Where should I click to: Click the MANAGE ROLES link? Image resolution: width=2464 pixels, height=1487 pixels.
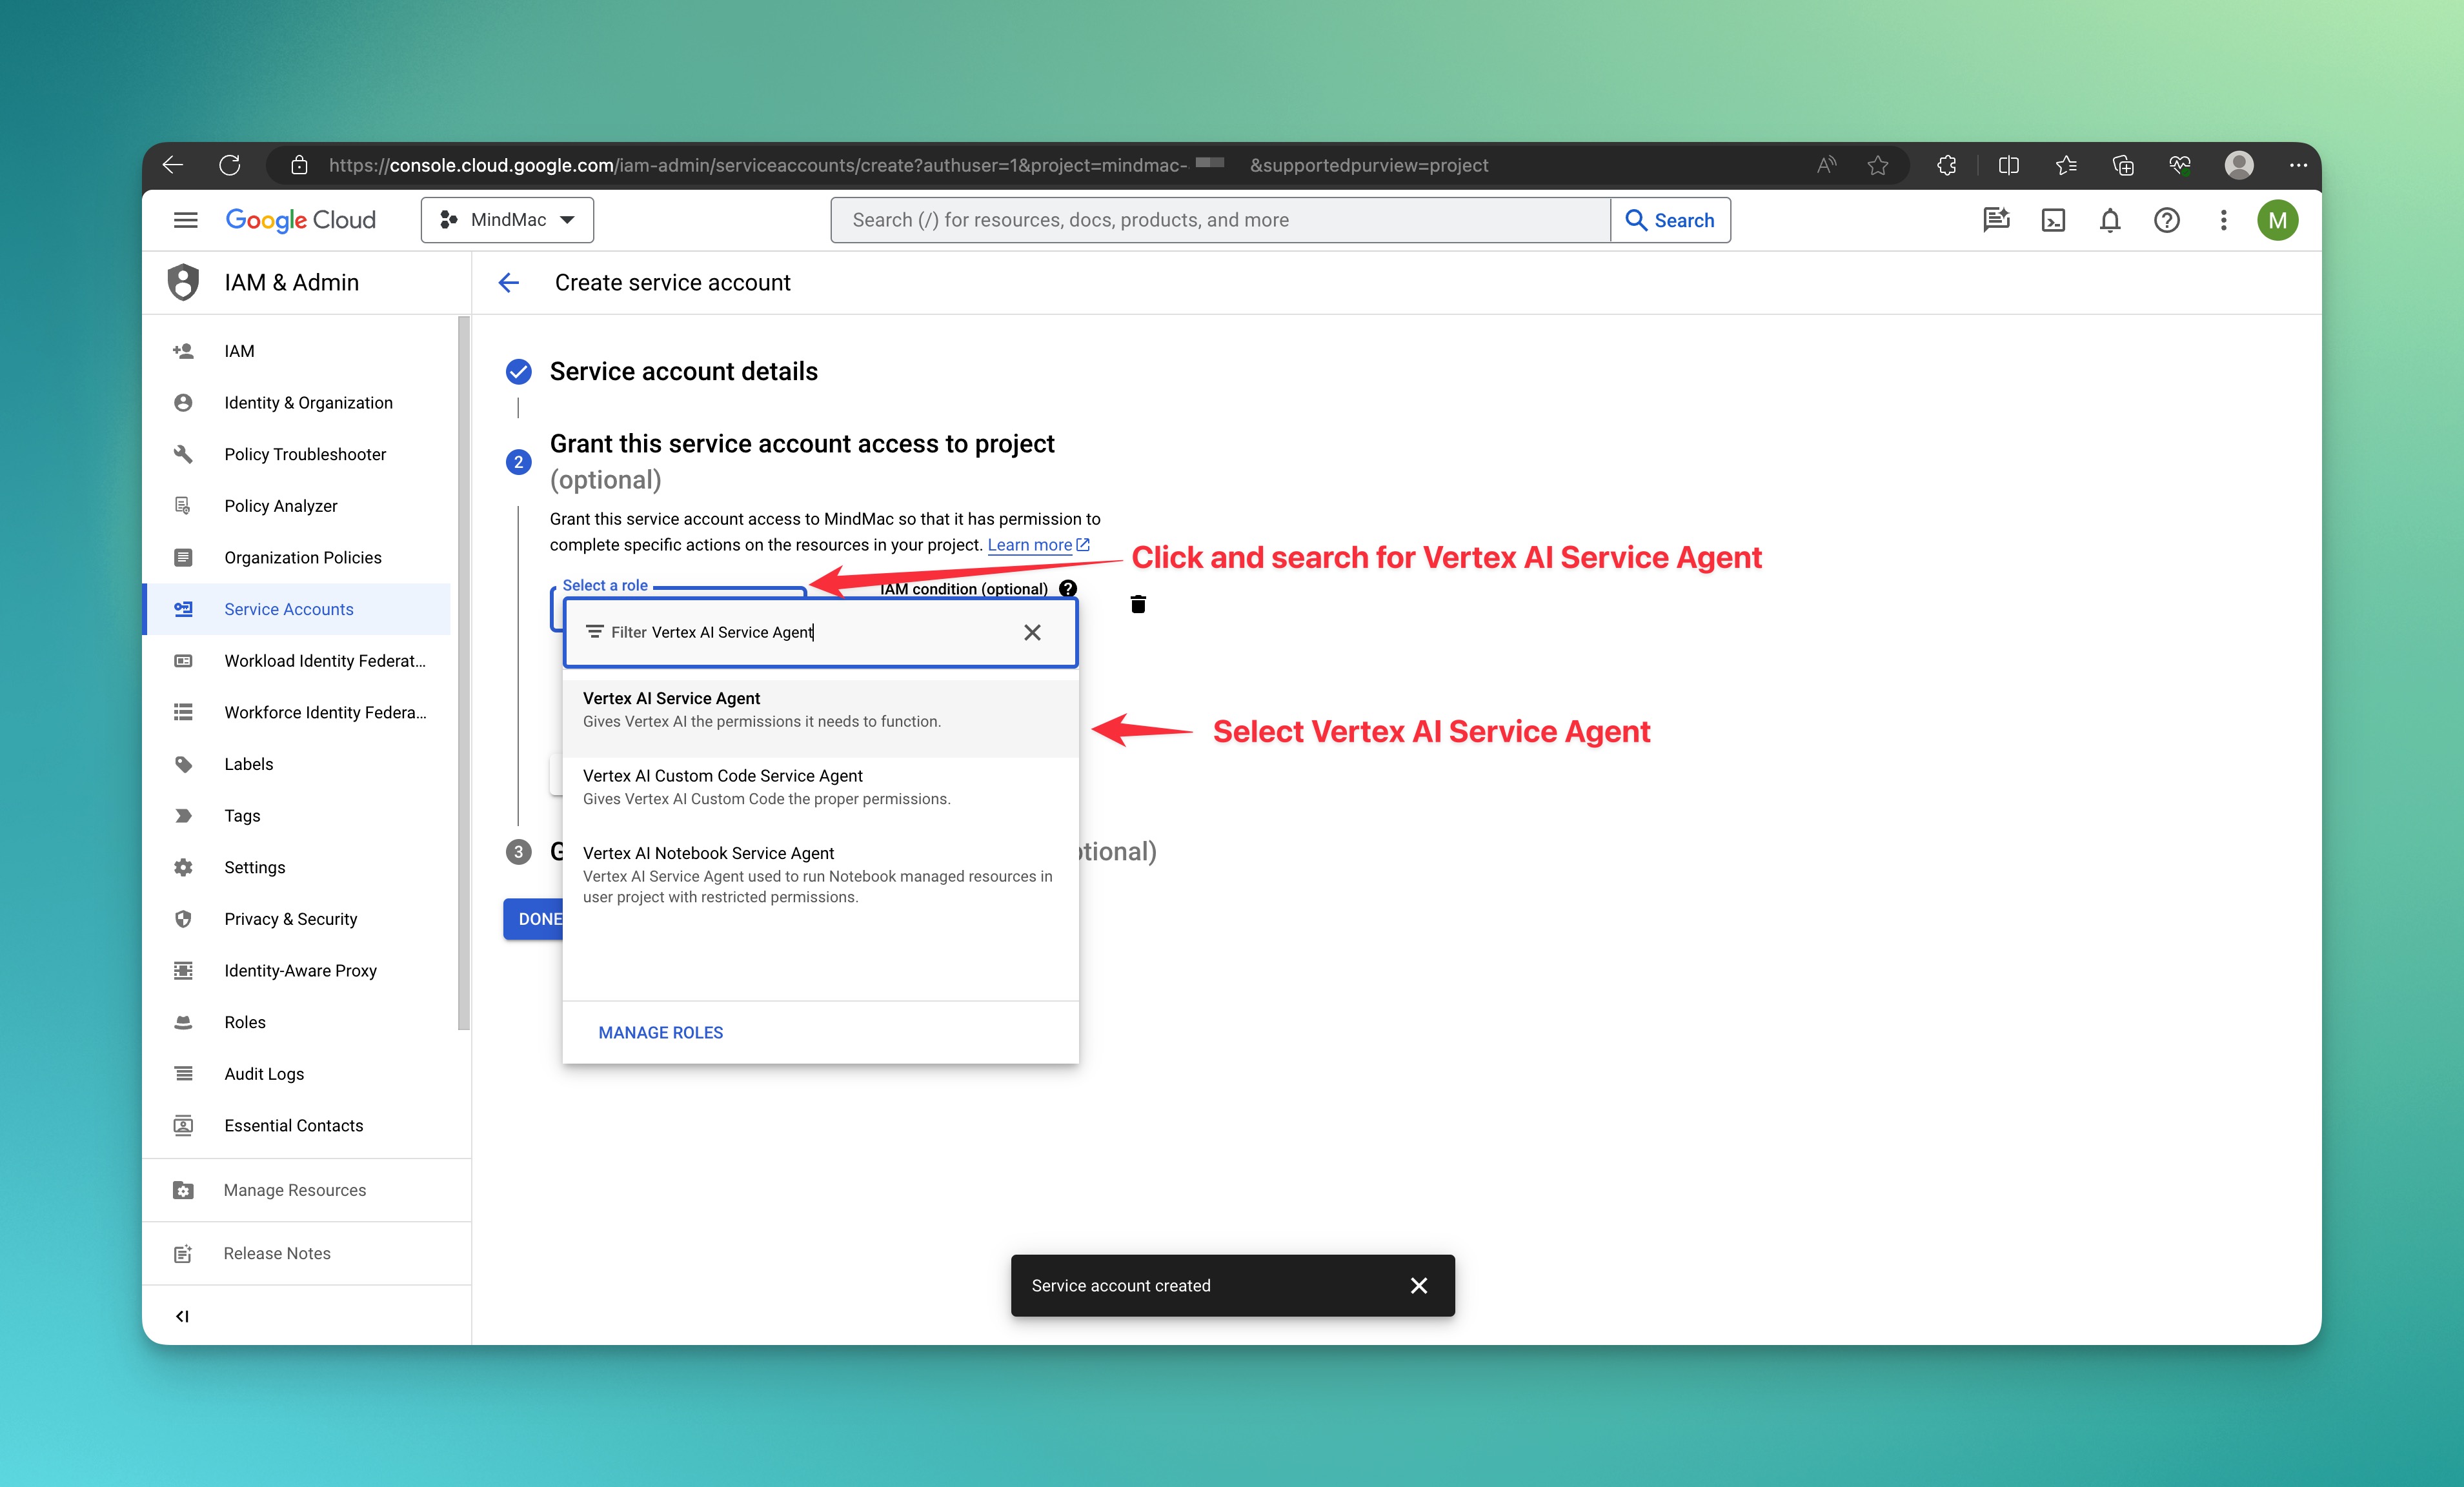(660, 1032)
